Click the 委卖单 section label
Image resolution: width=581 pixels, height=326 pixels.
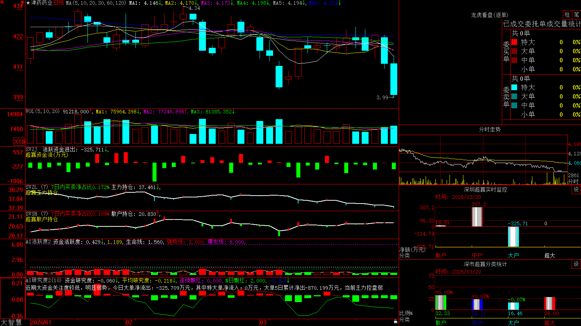coord(506,97)
